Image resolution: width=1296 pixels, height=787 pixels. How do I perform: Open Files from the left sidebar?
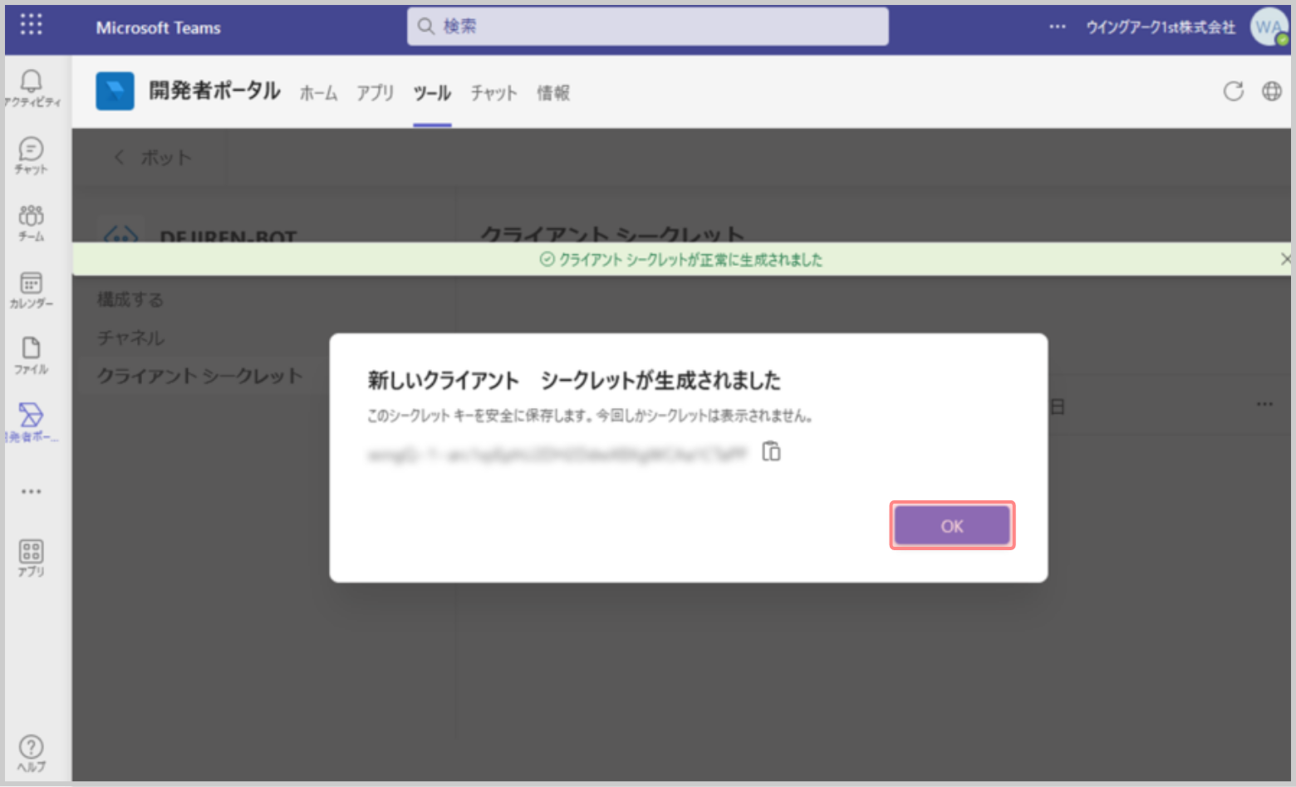(32, 355)
